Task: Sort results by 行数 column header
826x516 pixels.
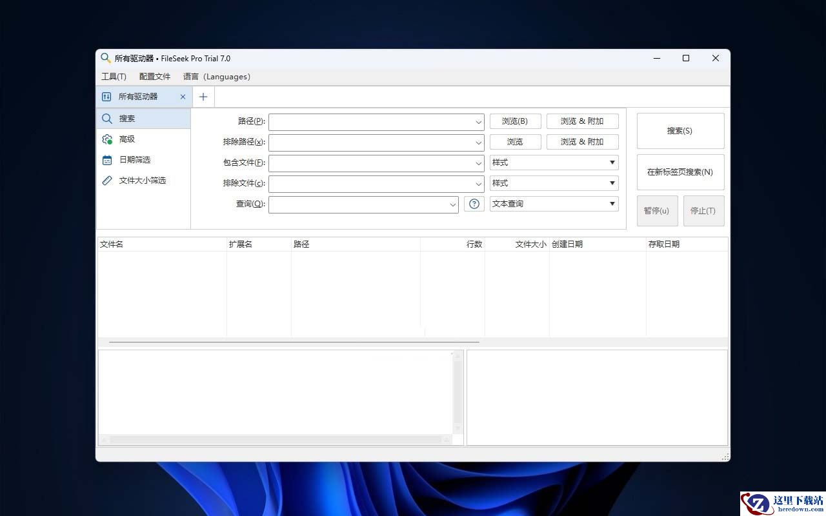Action: (x=452, y=244)
